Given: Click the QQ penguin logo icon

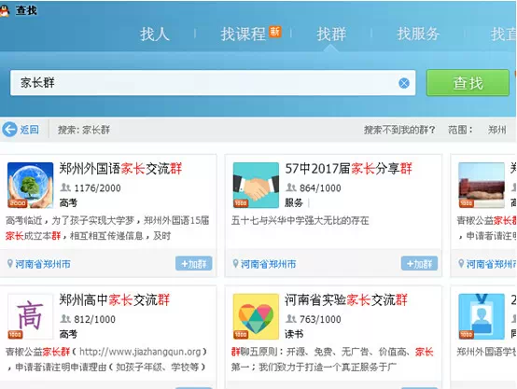Looking at the screenshot, I should [x=4, y=11].
